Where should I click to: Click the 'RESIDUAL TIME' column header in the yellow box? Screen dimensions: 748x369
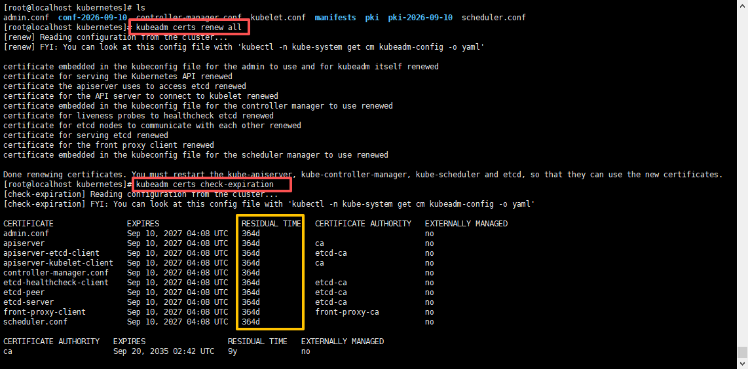271,224
